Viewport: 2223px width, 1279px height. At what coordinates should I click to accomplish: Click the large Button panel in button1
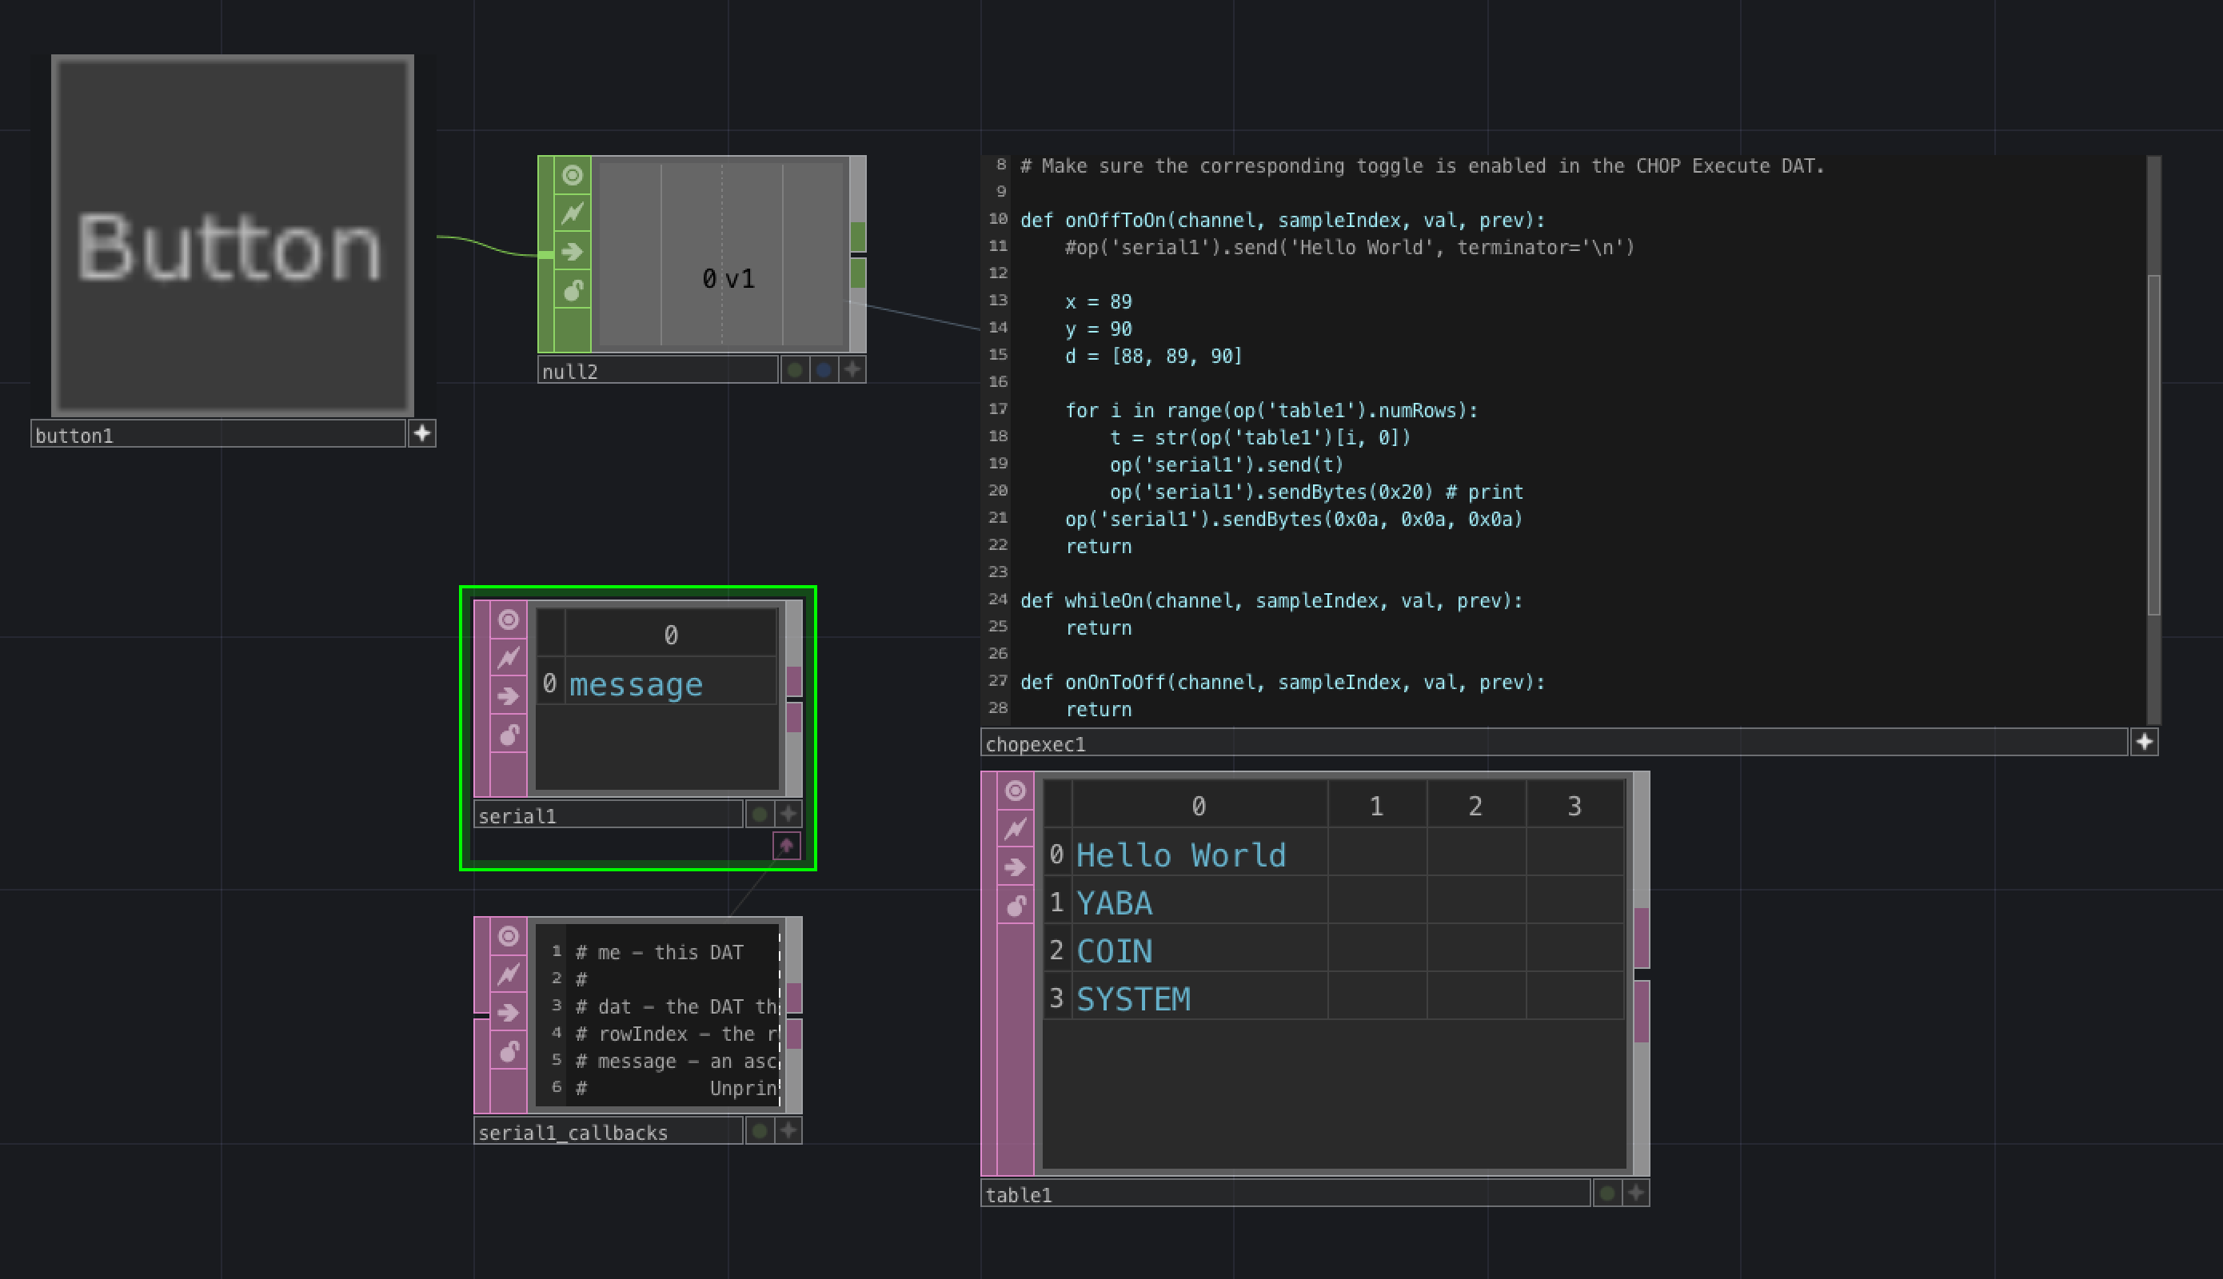pyautogui.click(x=232, y=236)
